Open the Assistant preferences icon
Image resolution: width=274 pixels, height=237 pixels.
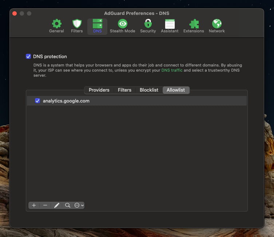coord(170,24)
